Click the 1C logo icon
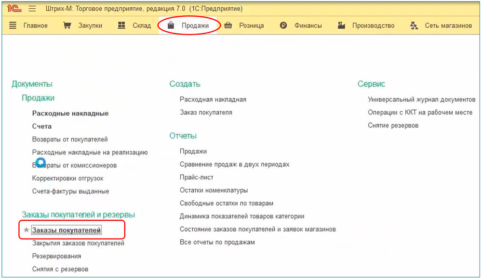The height and width of the screenshot is (279, 482). pos(14,9)
